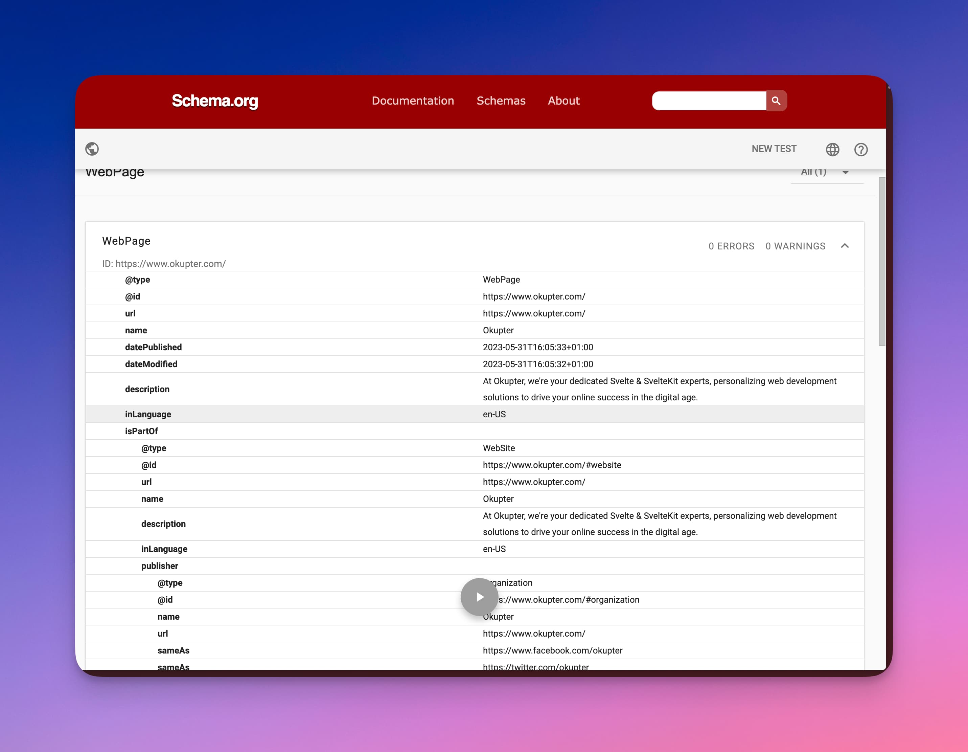Select the facebook.com/okupter sameAs value
This screenshot has width=968, height=752.
point(552,650)
